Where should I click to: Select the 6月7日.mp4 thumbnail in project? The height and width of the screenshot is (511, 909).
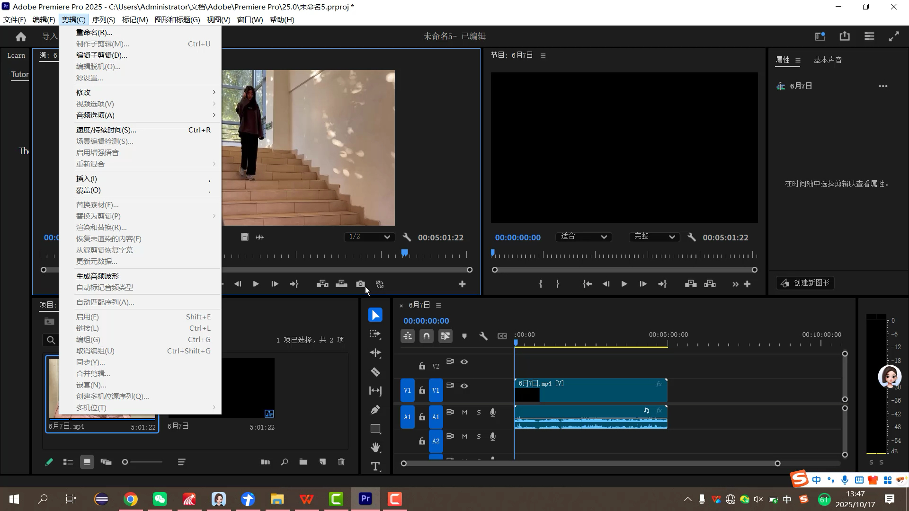tap(54, 388)
